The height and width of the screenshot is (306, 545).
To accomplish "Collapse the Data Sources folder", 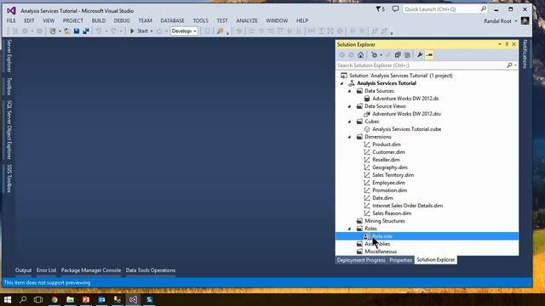I will coord(350,91).
